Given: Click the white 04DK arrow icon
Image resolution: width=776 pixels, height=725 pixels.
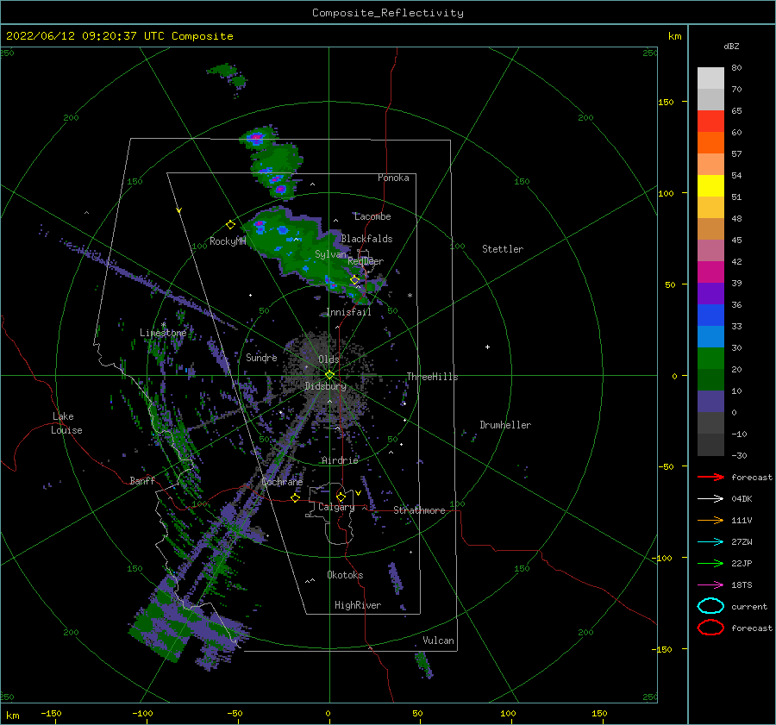Looking at the screenshot, I should click(x=710, y=499).
